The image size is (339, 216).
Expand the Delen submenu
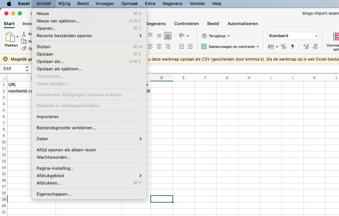pyautogui.click(x=89, y=139)
